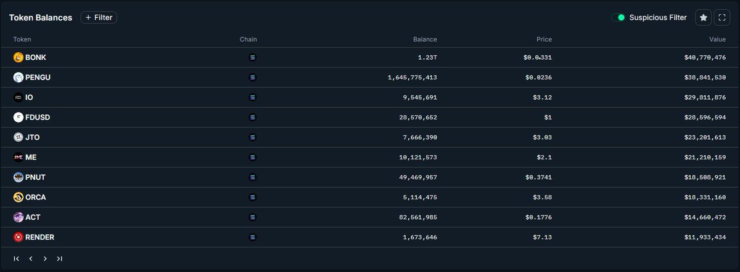Viewport: 740px width, 272px height.
Task: Select the ACT value $14,660,472
Action: coord(705,217)
